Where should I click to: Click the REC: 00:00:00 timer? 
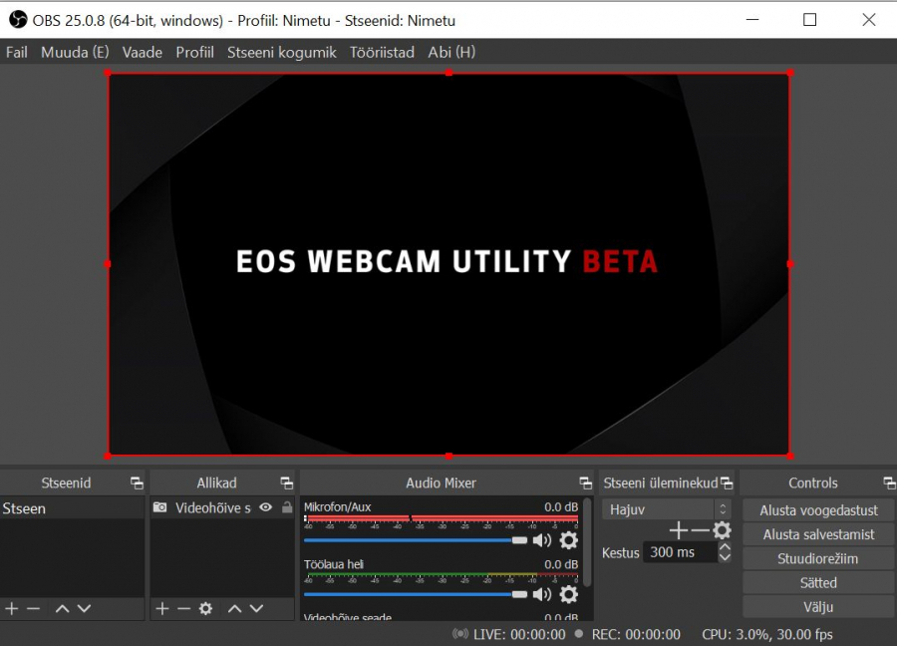pos(636,634)
